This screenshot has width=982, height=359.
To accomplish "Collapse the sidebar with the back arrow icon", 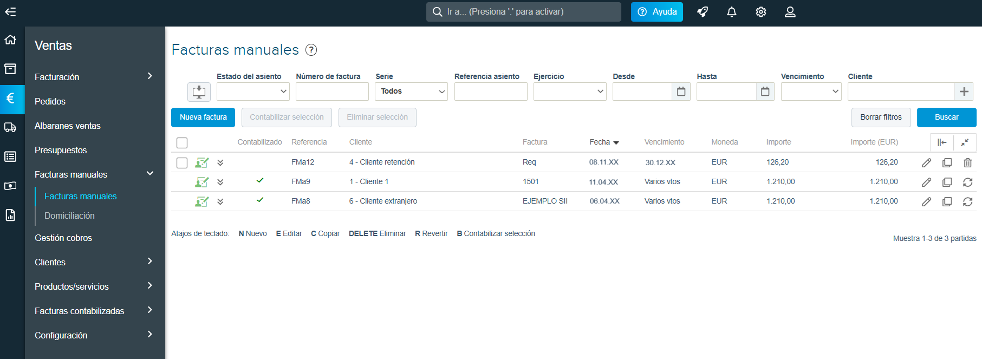I will [x=10, y=12].
